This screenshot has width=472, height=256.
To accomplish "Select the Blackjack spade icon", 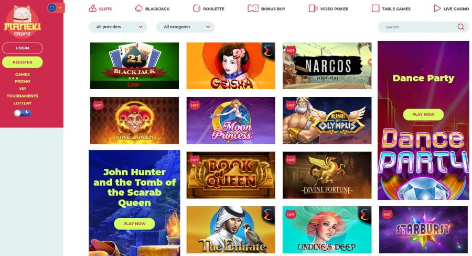I will click(138, 8).
